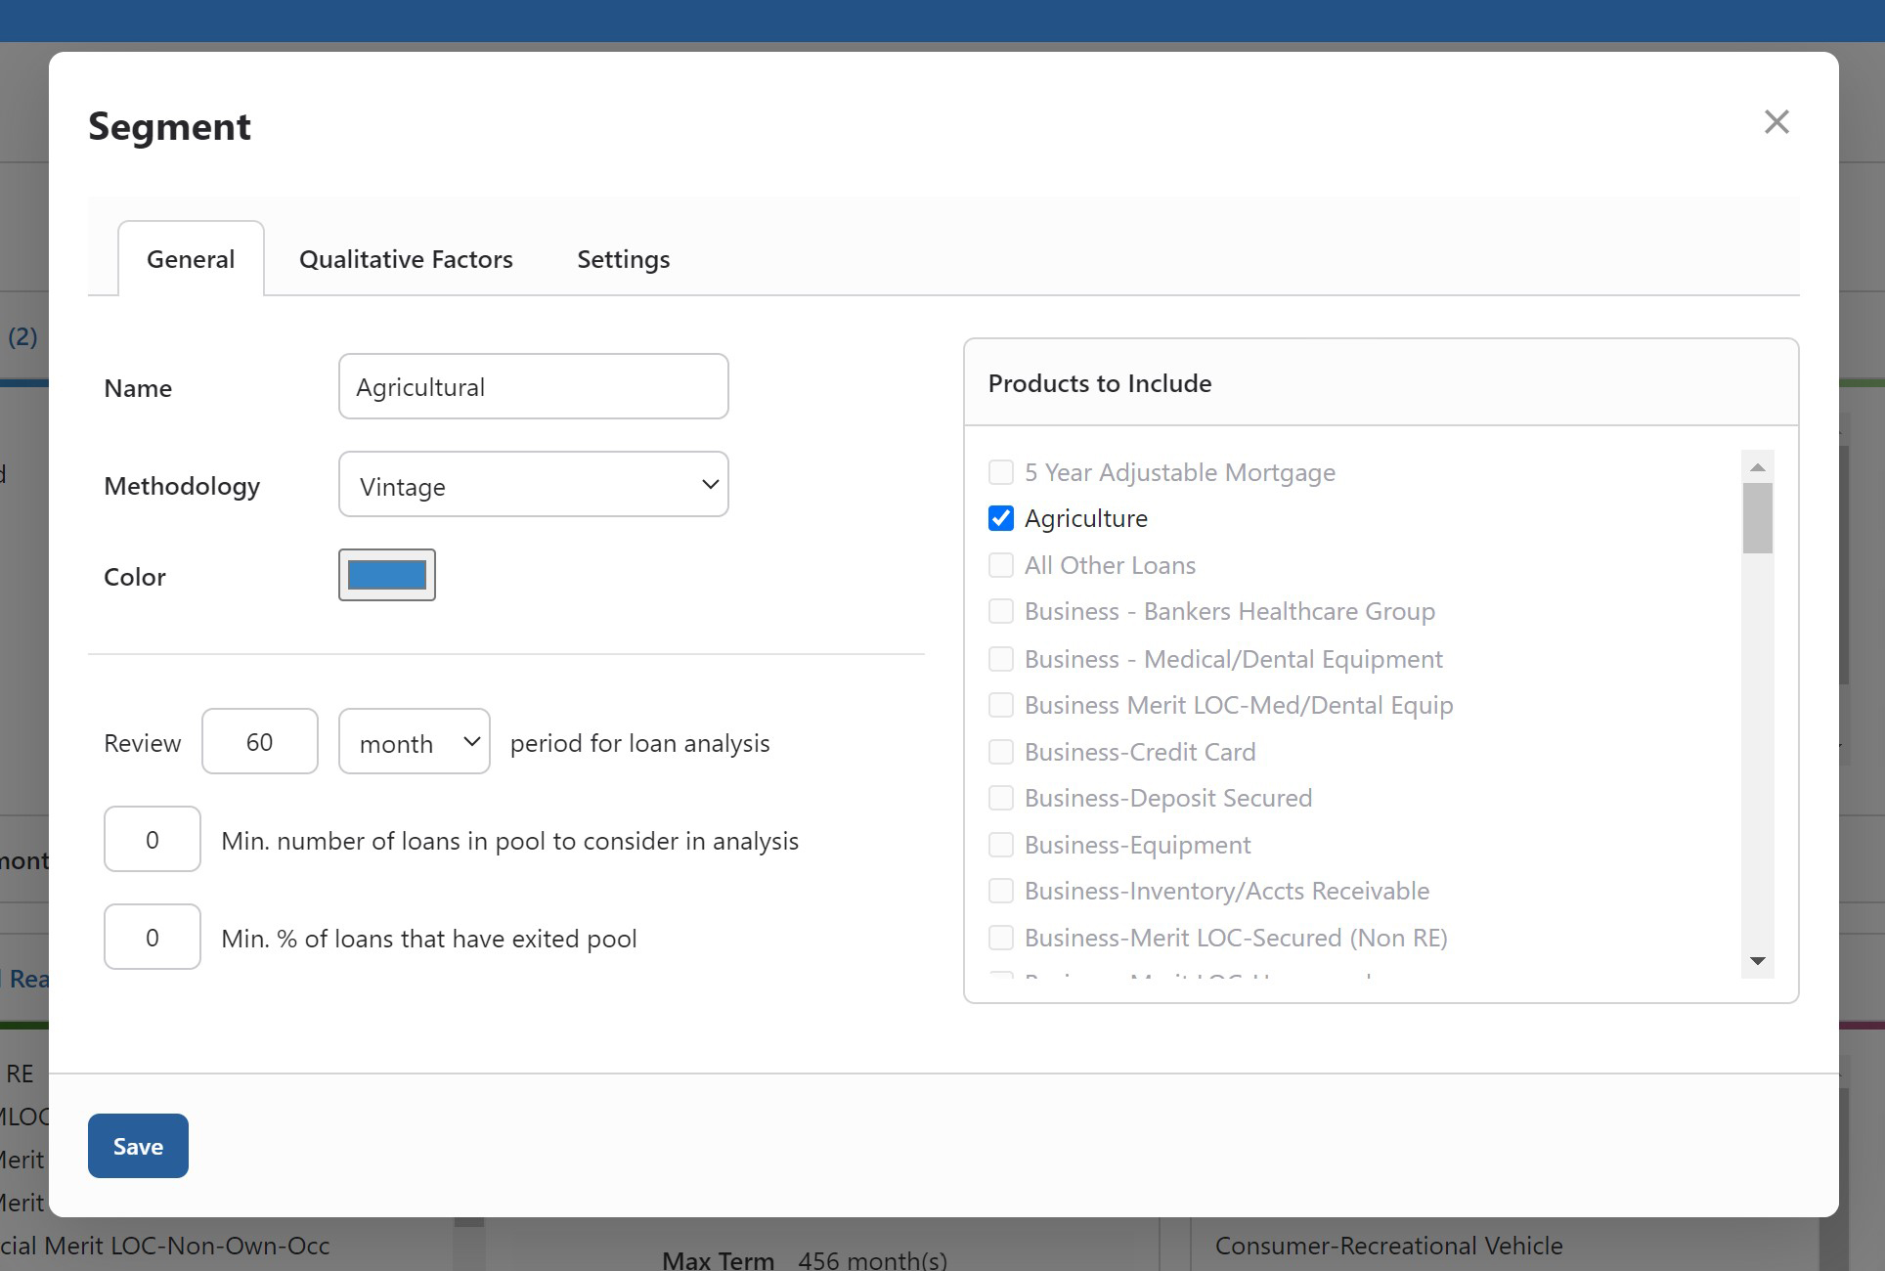Expand the month period unit dropdown

[414, 742]
